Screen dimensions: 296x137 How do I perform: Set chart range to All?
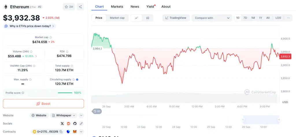click(268, 18)
